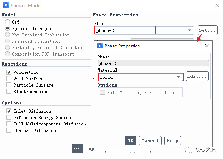
Task: Enable Particle Surface reactions
Action: pyautogui.click(x=9, y=85)
